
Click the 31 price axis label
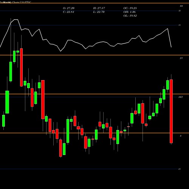click(180, 25)
